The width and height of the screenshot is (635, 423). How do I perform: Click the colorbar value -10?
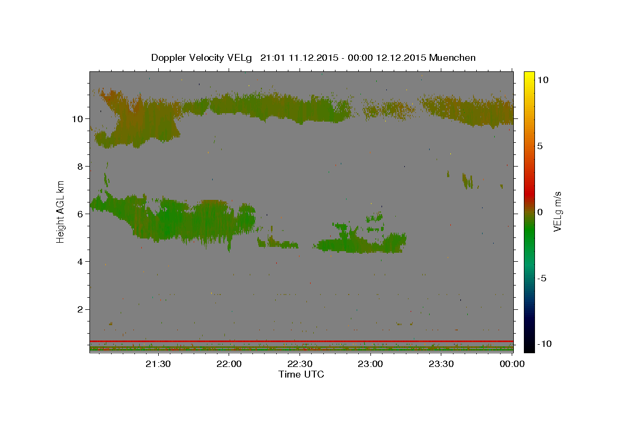[544, 344]
